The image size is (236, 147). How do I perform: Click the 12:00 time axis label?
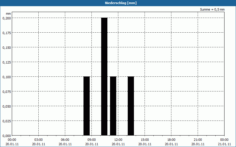[x=118, y=140]
